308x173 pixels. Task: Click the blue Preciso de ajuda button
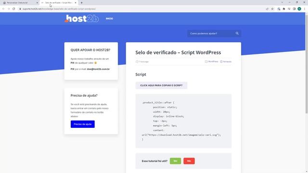82,124
